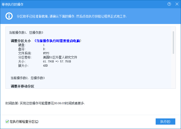Image resolution: width=181 pixels, height=129 pixels.
Task: Click the operations list scrollbar thumb
Action: (x=173, y=43)
